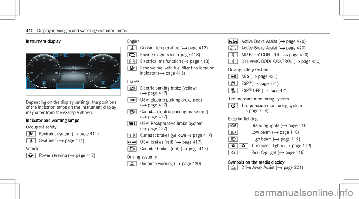The height and width of the screenshot is (199, 359).
Task: Click the left turn signal arrow icon
Action: click(233, 146)
